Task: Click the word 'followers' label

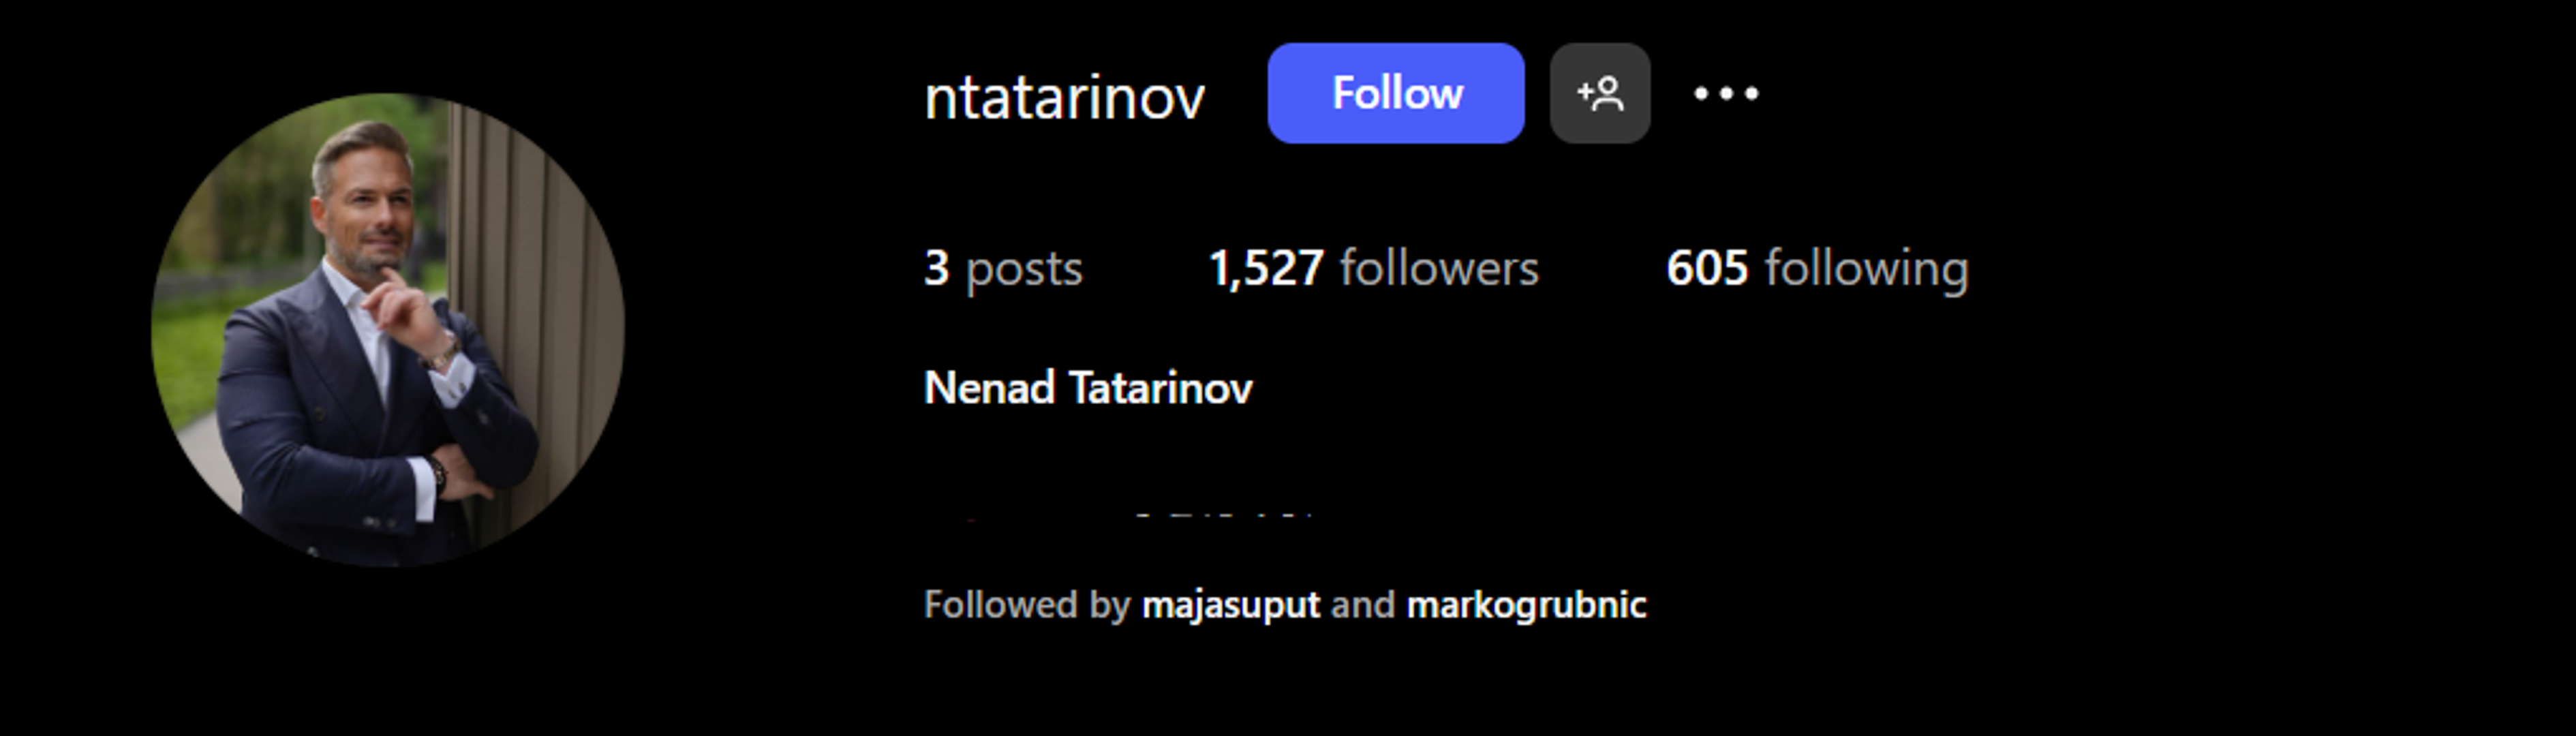Action: pyautogui.click(x=1440, y=268)
